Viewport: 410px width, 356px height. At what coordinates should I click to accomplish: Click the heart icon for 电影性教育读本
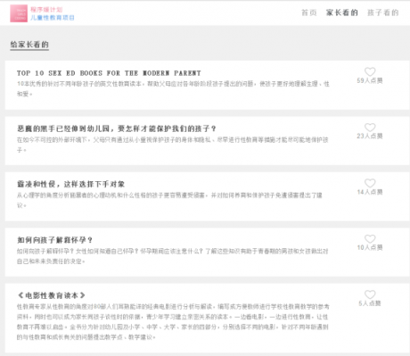[370, 294]
